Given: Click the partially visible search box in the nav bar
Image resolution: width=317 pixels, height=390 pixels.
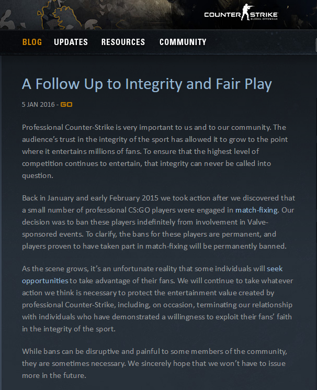Looking at the screenshot, I should coord(316,45).
